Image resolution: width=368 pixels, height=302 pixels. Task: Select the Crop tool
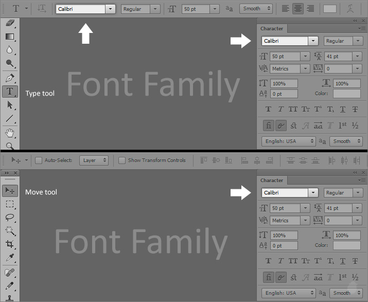(x=10, y=244)
